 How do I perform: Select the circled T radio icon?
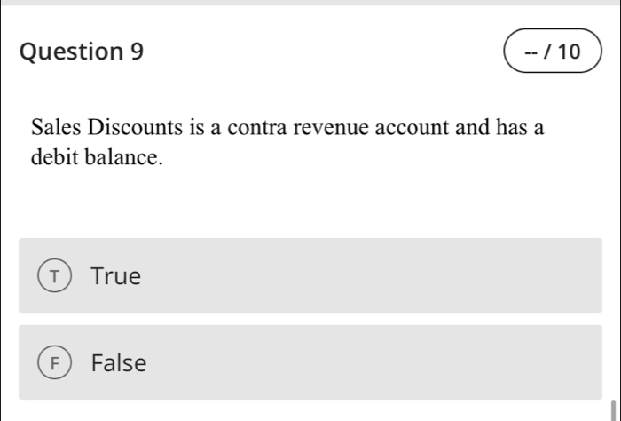(x=55, y=275)
